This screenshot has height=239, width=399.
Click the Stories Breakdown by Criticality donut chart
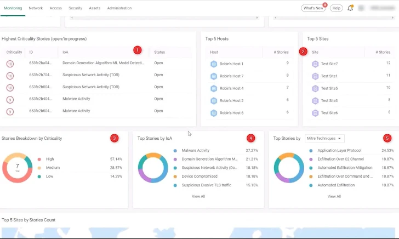coord(17,168)
